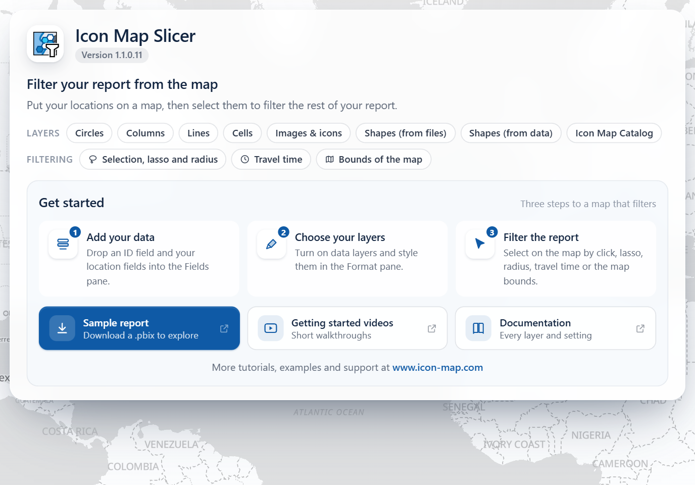Click the stacked data icon in Add your data
Viewport: 695px width, 485px height.
pyautogui.click(x=63, y=244)
